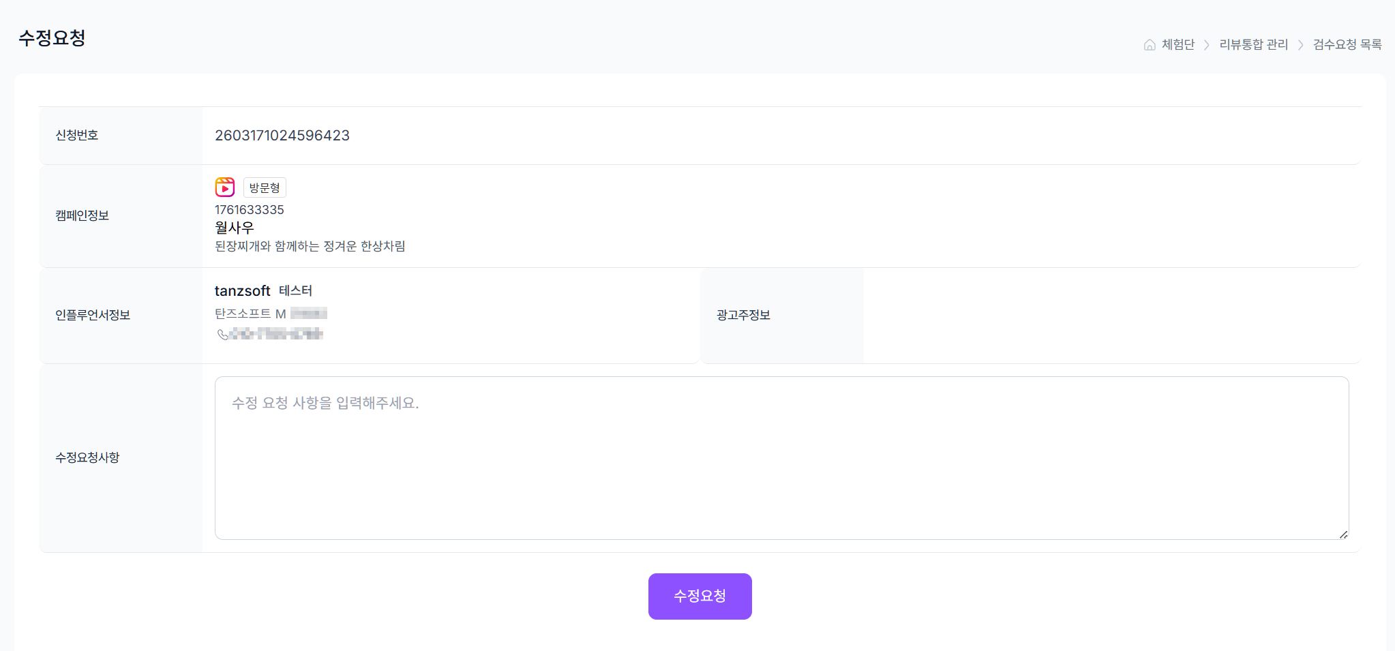Click the 테스터 label next to tanzsoft
This screenshot has width=1395, height=651.
tap(295, 291)
